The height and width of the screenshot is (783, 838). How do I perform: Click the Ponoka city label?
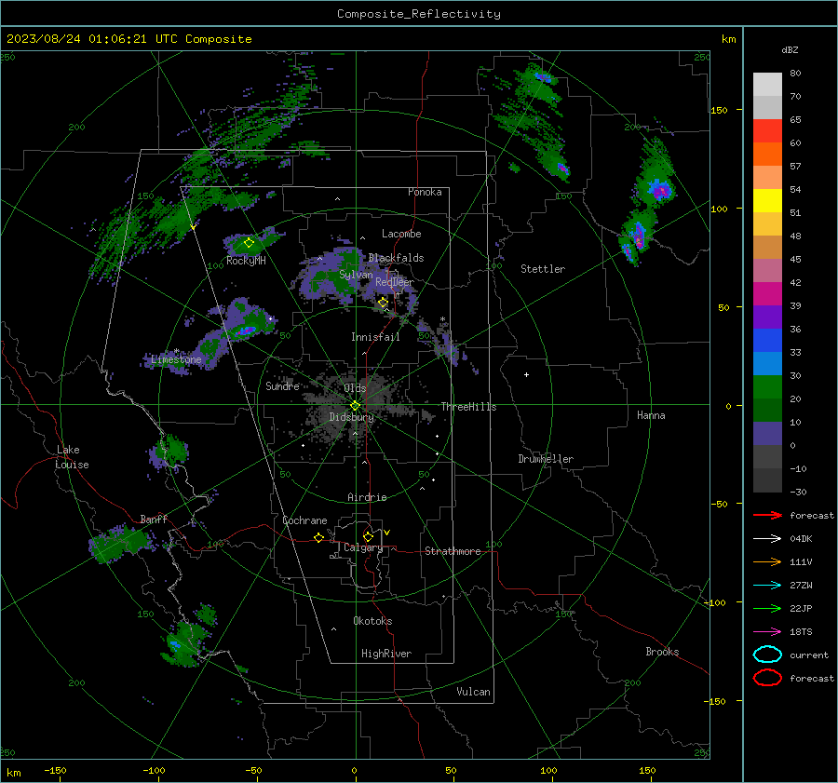(x=425, y=193)
